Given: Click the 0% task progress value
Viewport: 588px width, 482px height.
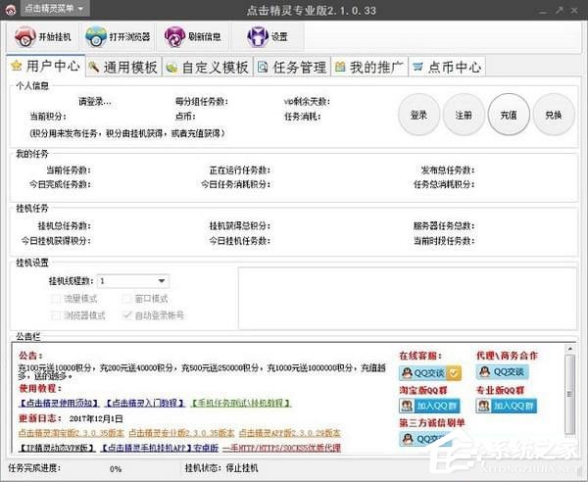Looking at the screenshot, I should pos(116,469).
